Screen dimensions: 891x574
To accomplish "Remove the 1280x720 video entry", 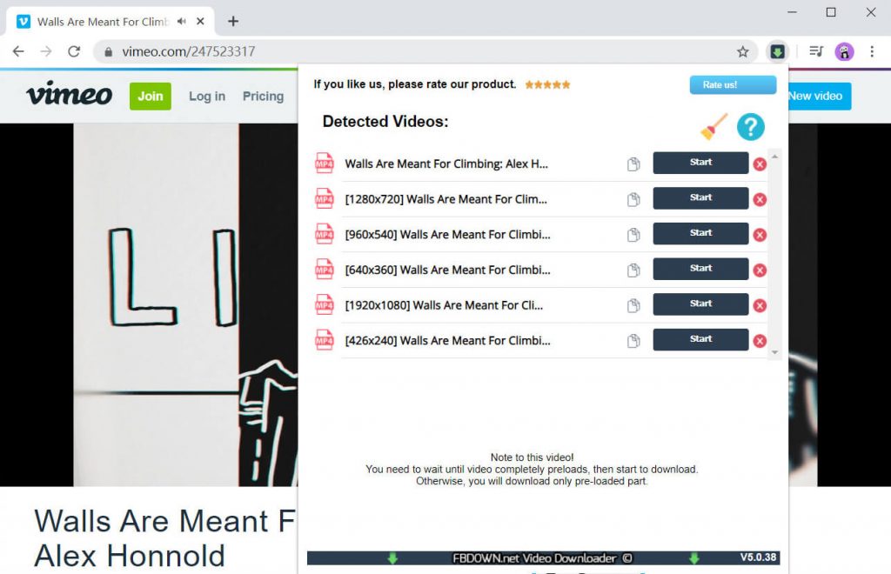I will point(760,200).
